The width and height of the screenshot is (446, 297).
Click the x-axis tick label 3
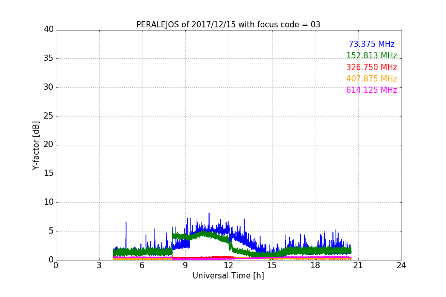(99, 266)
